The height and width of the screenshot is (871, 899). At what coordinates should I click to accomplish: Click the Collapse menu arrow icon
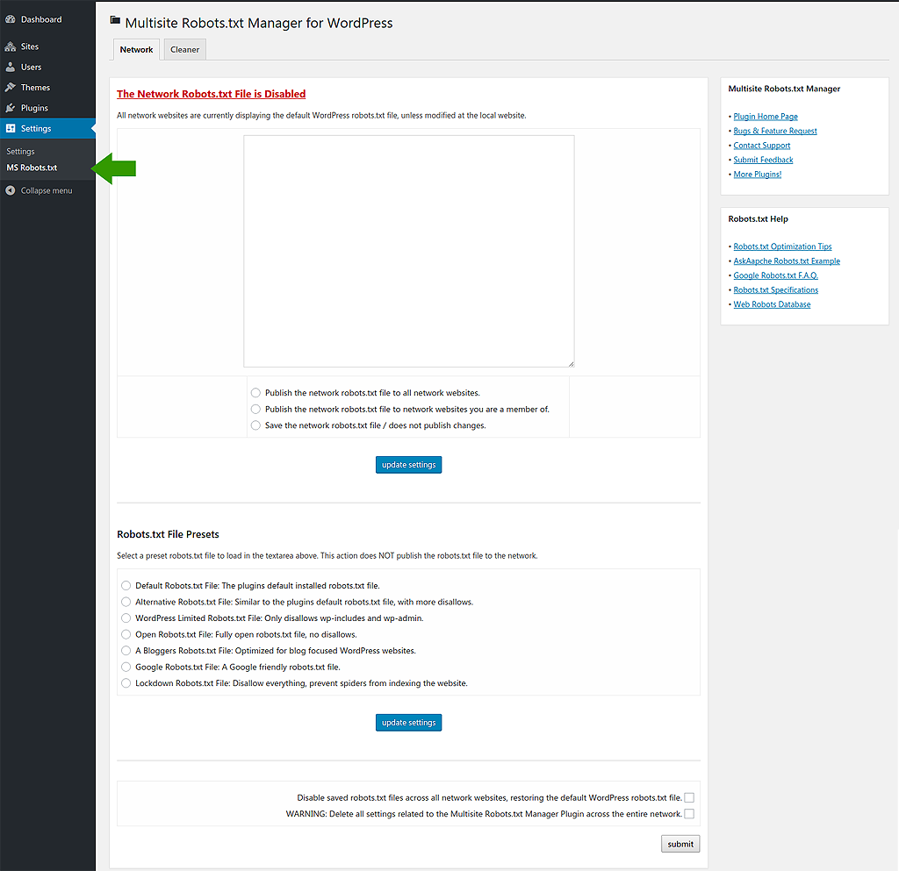pos(11,190)
